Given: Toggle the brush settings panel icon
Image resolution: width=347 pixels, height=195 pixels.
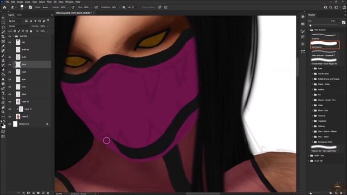Looking at the screenshot, I should pos(30,7).
